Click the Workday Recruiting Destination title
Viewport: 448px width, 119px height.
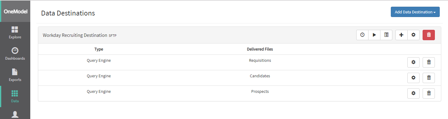tap(75, 35)
